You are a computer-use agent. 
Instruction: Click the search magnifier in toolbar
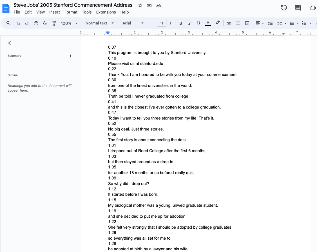(x=8, y=23)
